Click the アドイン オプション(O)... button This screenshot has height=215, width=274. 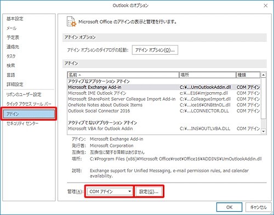tap(155, 50)
